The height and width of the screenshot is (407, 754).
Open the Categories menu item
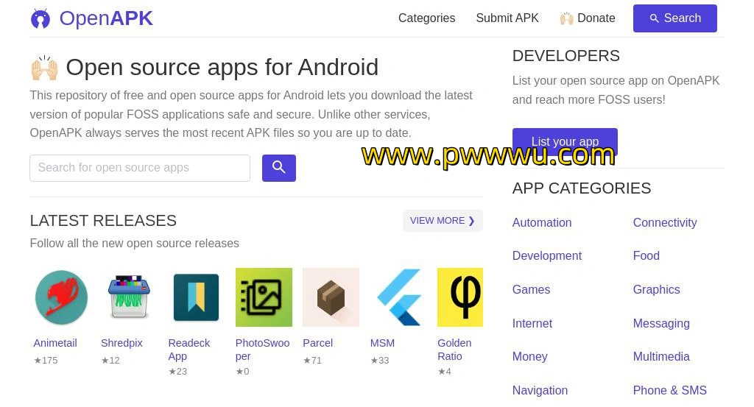pos(426,18)
